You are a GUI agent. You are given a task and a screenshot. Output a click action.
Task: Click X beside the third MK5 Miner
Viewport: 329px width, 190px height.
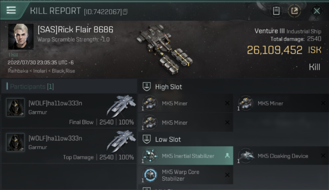tap(227, 122)
